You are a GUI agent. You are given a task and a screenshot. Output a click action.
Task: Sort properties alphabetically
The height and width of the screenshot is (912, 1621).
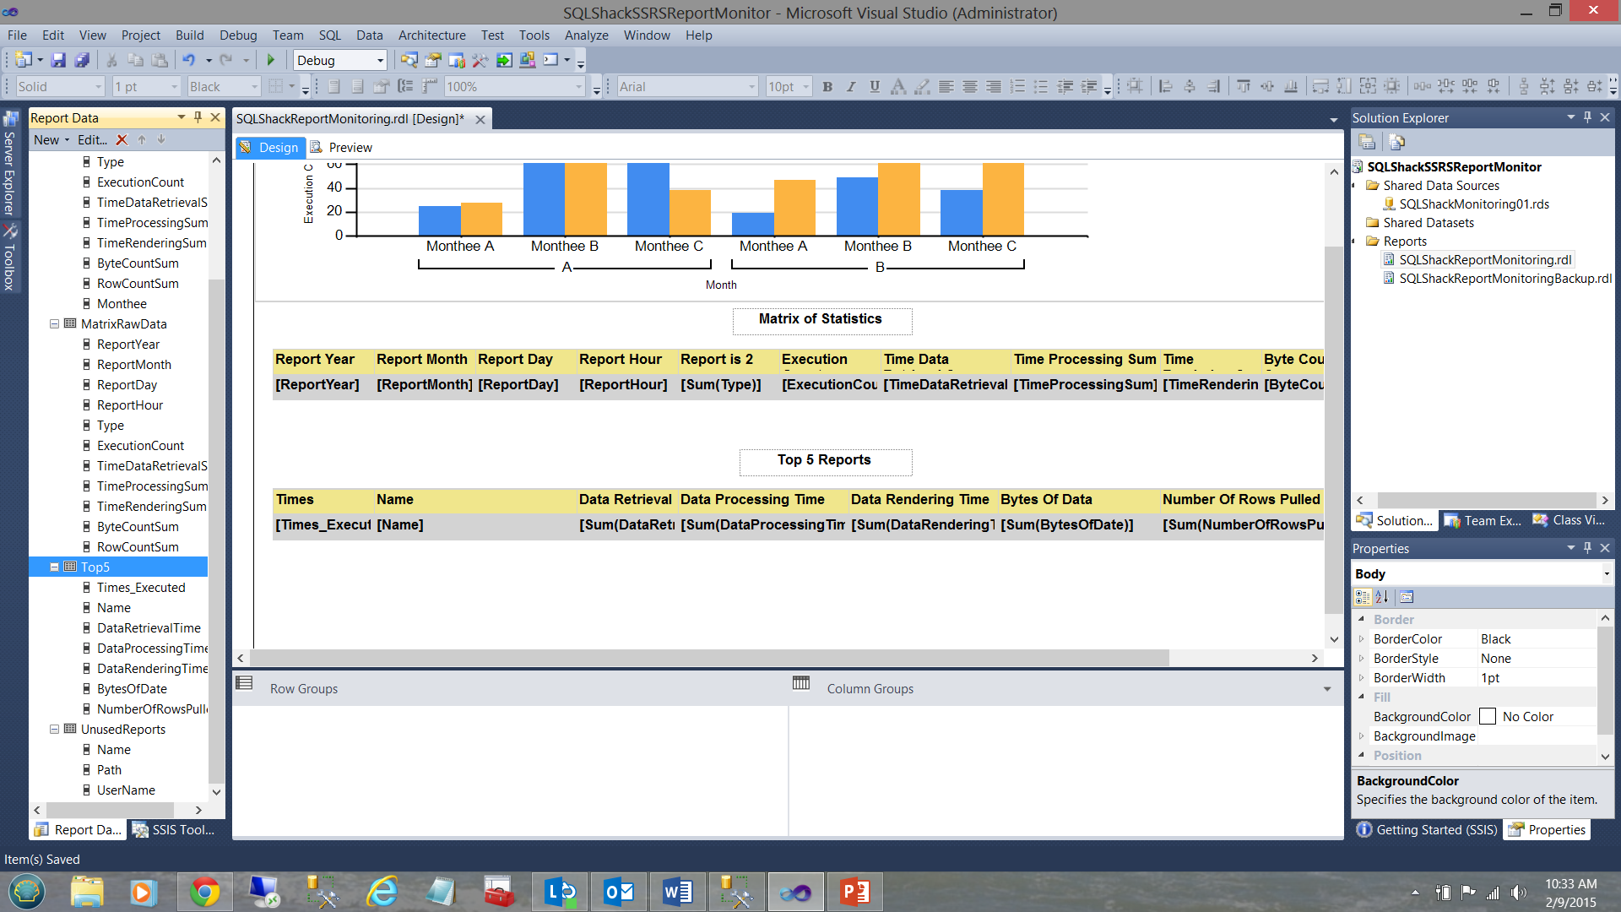click(1382, 597)
